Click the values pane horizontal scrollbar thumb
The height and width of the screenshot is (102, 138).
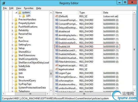[84, 94]
